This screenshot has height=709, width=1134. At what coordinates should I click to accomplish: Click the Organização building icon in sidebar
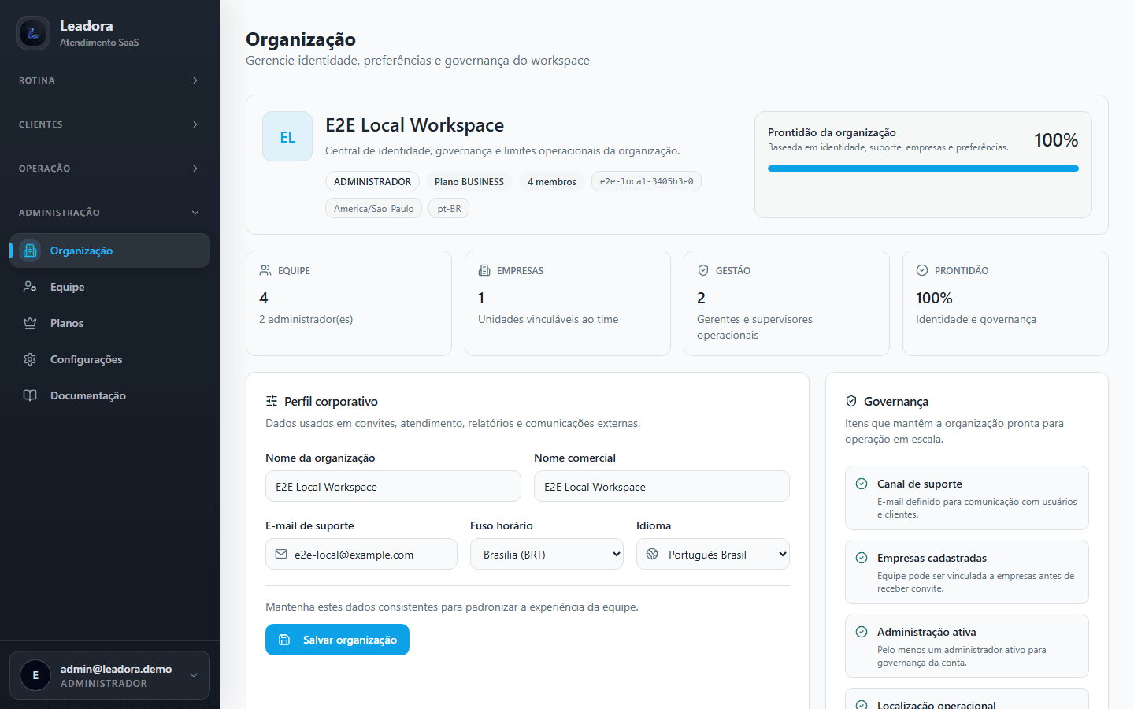click(30, 251)
